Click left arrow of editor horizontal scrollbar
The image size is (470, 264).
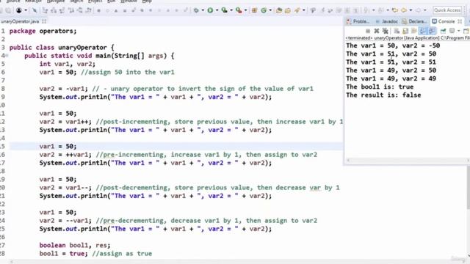pyautogui.click(x=12, y=261)
